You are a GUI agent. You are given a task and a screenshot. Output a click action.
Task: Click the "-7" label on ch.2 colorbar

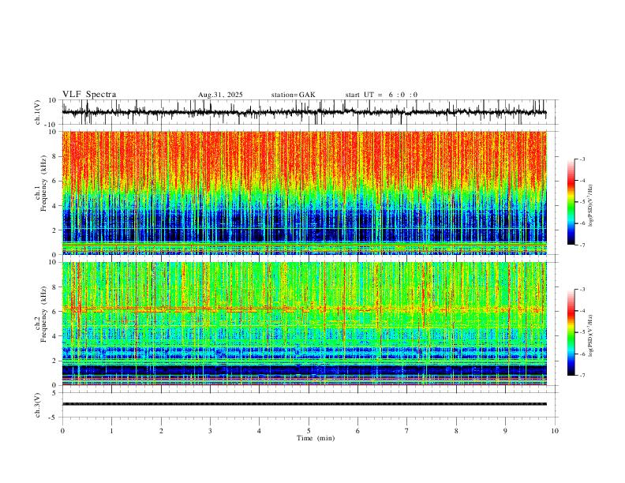tap(582, 376)
